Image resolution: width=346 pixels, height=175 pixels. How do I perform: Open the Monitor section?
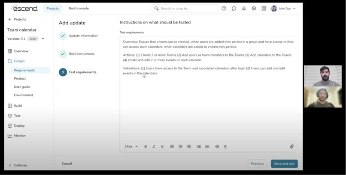(17, 136)
